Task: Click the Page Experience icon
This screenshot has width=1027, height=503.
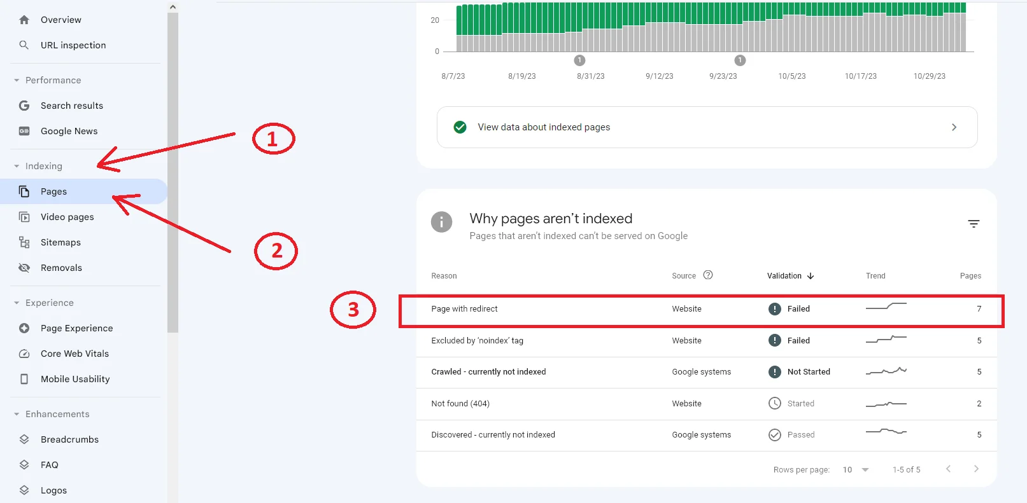Action: [x=24, y=328]
